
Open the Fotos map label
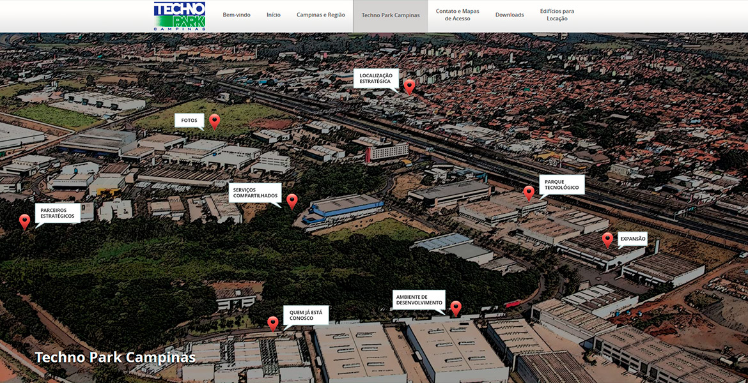(x=189, y=121)
